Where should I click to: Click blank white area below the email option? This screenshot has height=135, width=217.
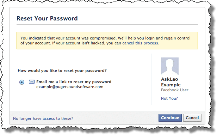click(80, 100)
